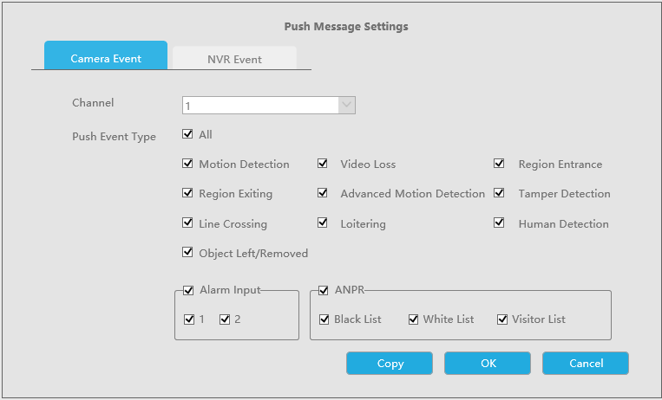This screenshot has height=400, width=662.
Task: Click inside the Channel selection field
Action: 268,105
